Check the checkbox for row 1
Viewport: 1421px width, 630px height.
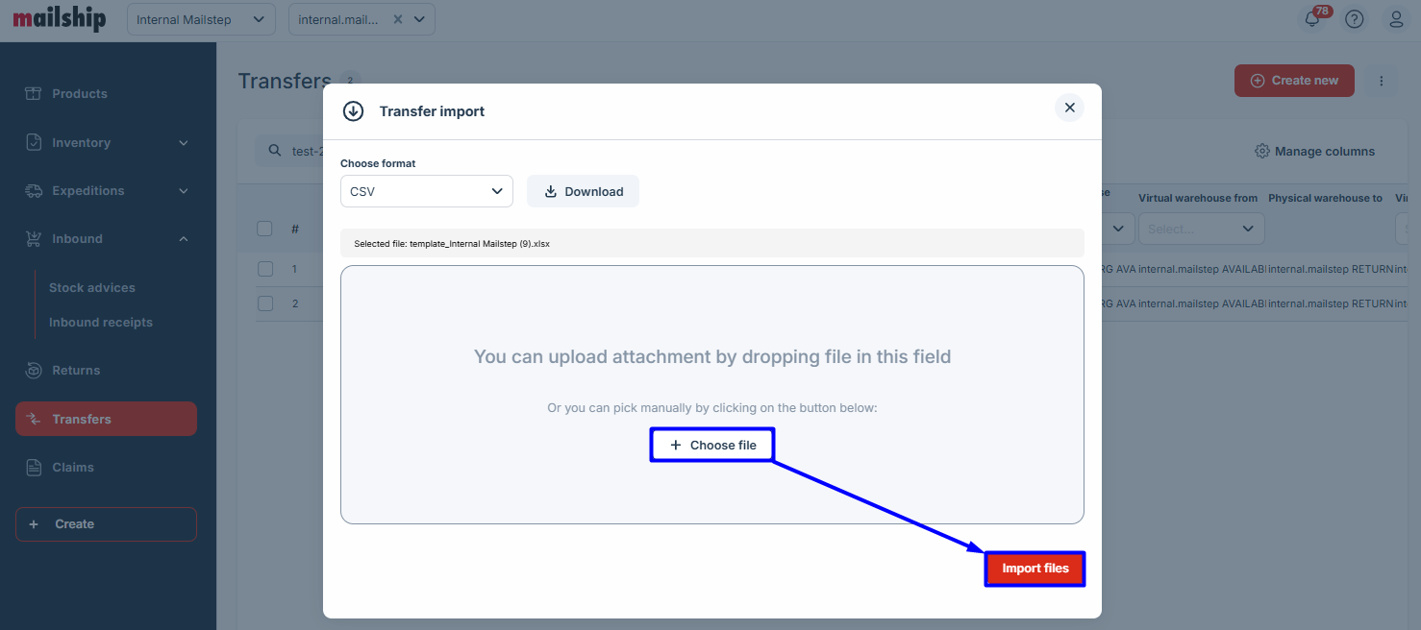pyautogui.click(x=265, y=269)
